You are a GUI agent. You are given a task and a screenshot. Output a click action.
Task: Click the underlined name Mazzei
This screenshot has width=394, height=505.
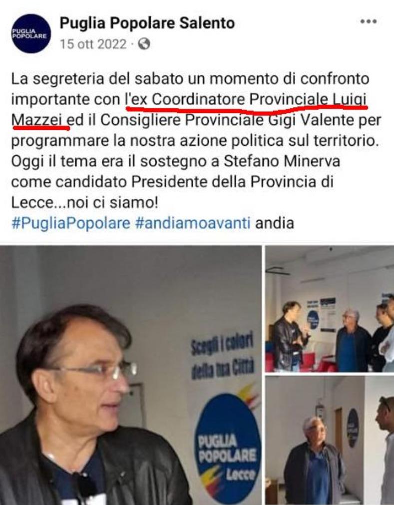37,120
